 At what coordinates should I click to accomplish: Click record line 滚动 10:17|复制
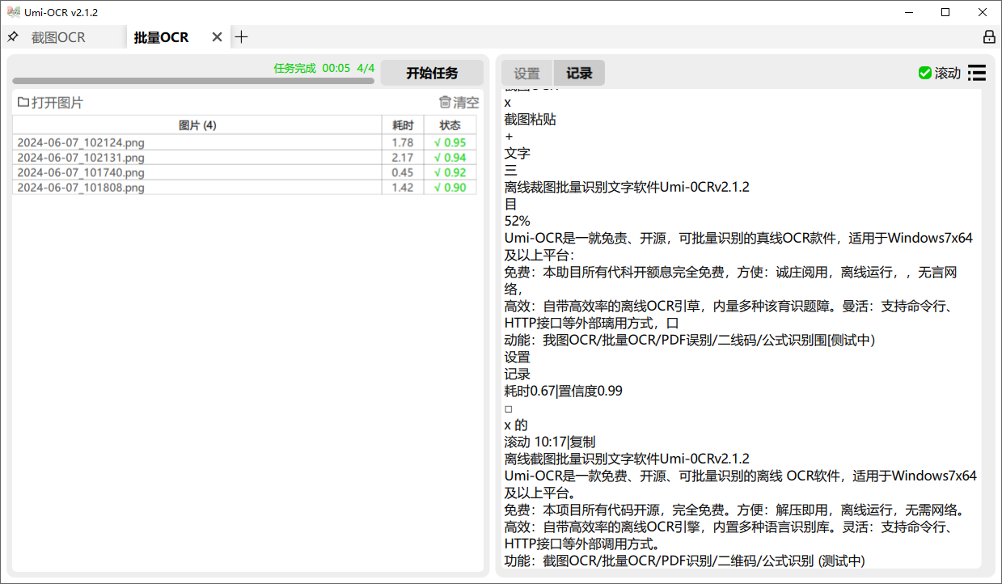(x=550, y=442)
